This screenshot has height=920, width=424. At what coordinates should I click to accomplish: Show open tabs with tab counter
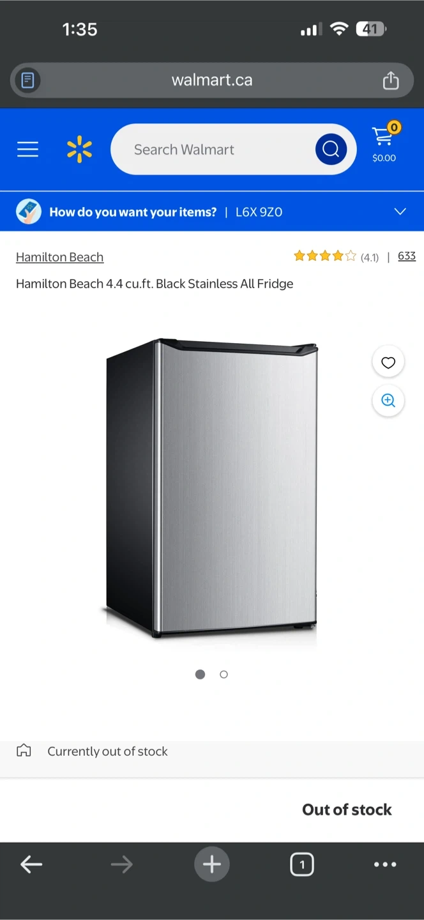pyautogui.click(x=302, y=864)
